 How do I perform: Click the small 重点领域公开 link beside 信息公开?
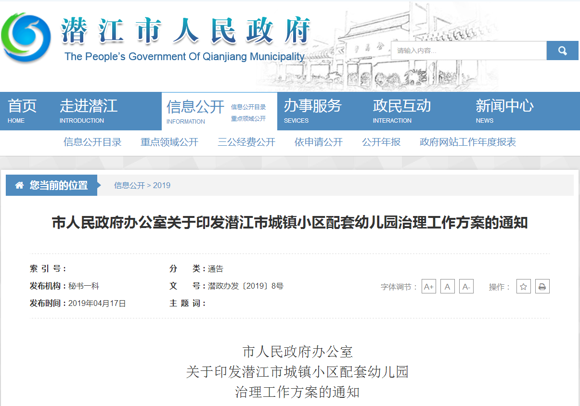coord(248,119)
